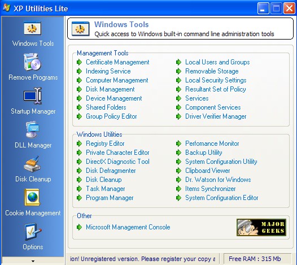
Task: Click green arrow beside Group Policy Editor
Action: point(79,116)
